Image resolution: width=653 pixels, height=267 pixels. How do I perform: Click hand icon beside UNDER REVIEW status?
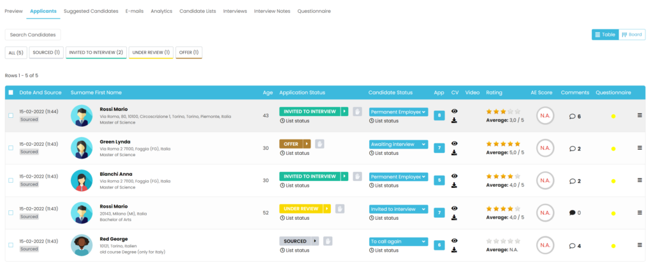pyautogui.click(x=340, y=209)
